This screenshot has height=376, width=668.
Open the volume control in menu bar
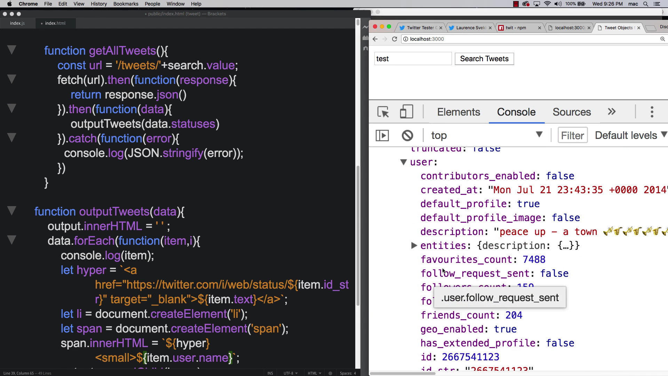(558, 4)
